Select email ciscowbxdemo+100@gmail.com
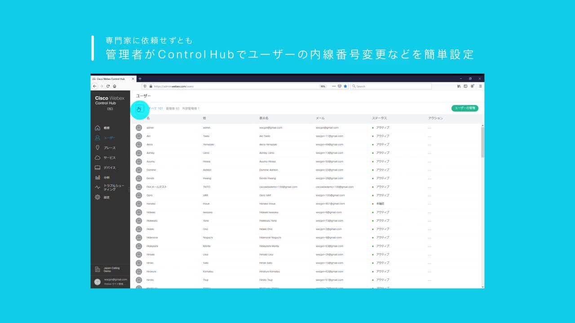Viewport: 575px width, 323px height. click(335, 187)
